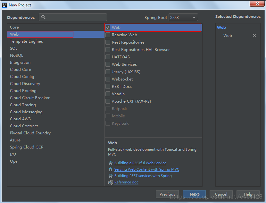266x203 pixels.
Task: Select the Cloud Core category
Action: pos(56,69)
